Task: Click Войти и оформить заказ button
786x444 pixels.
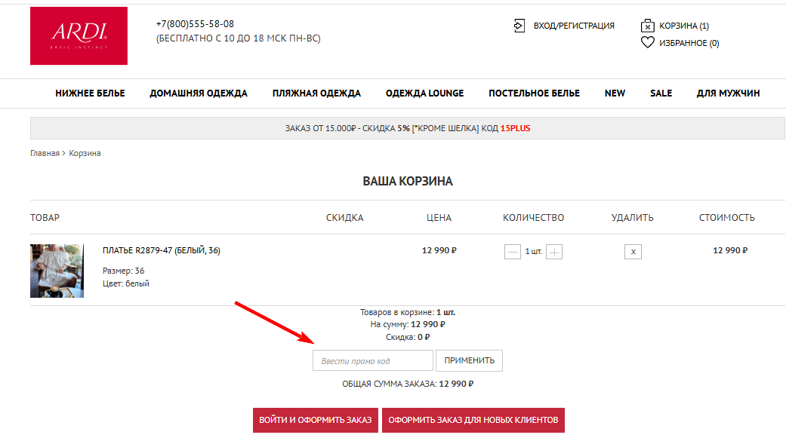Action: 315,420
